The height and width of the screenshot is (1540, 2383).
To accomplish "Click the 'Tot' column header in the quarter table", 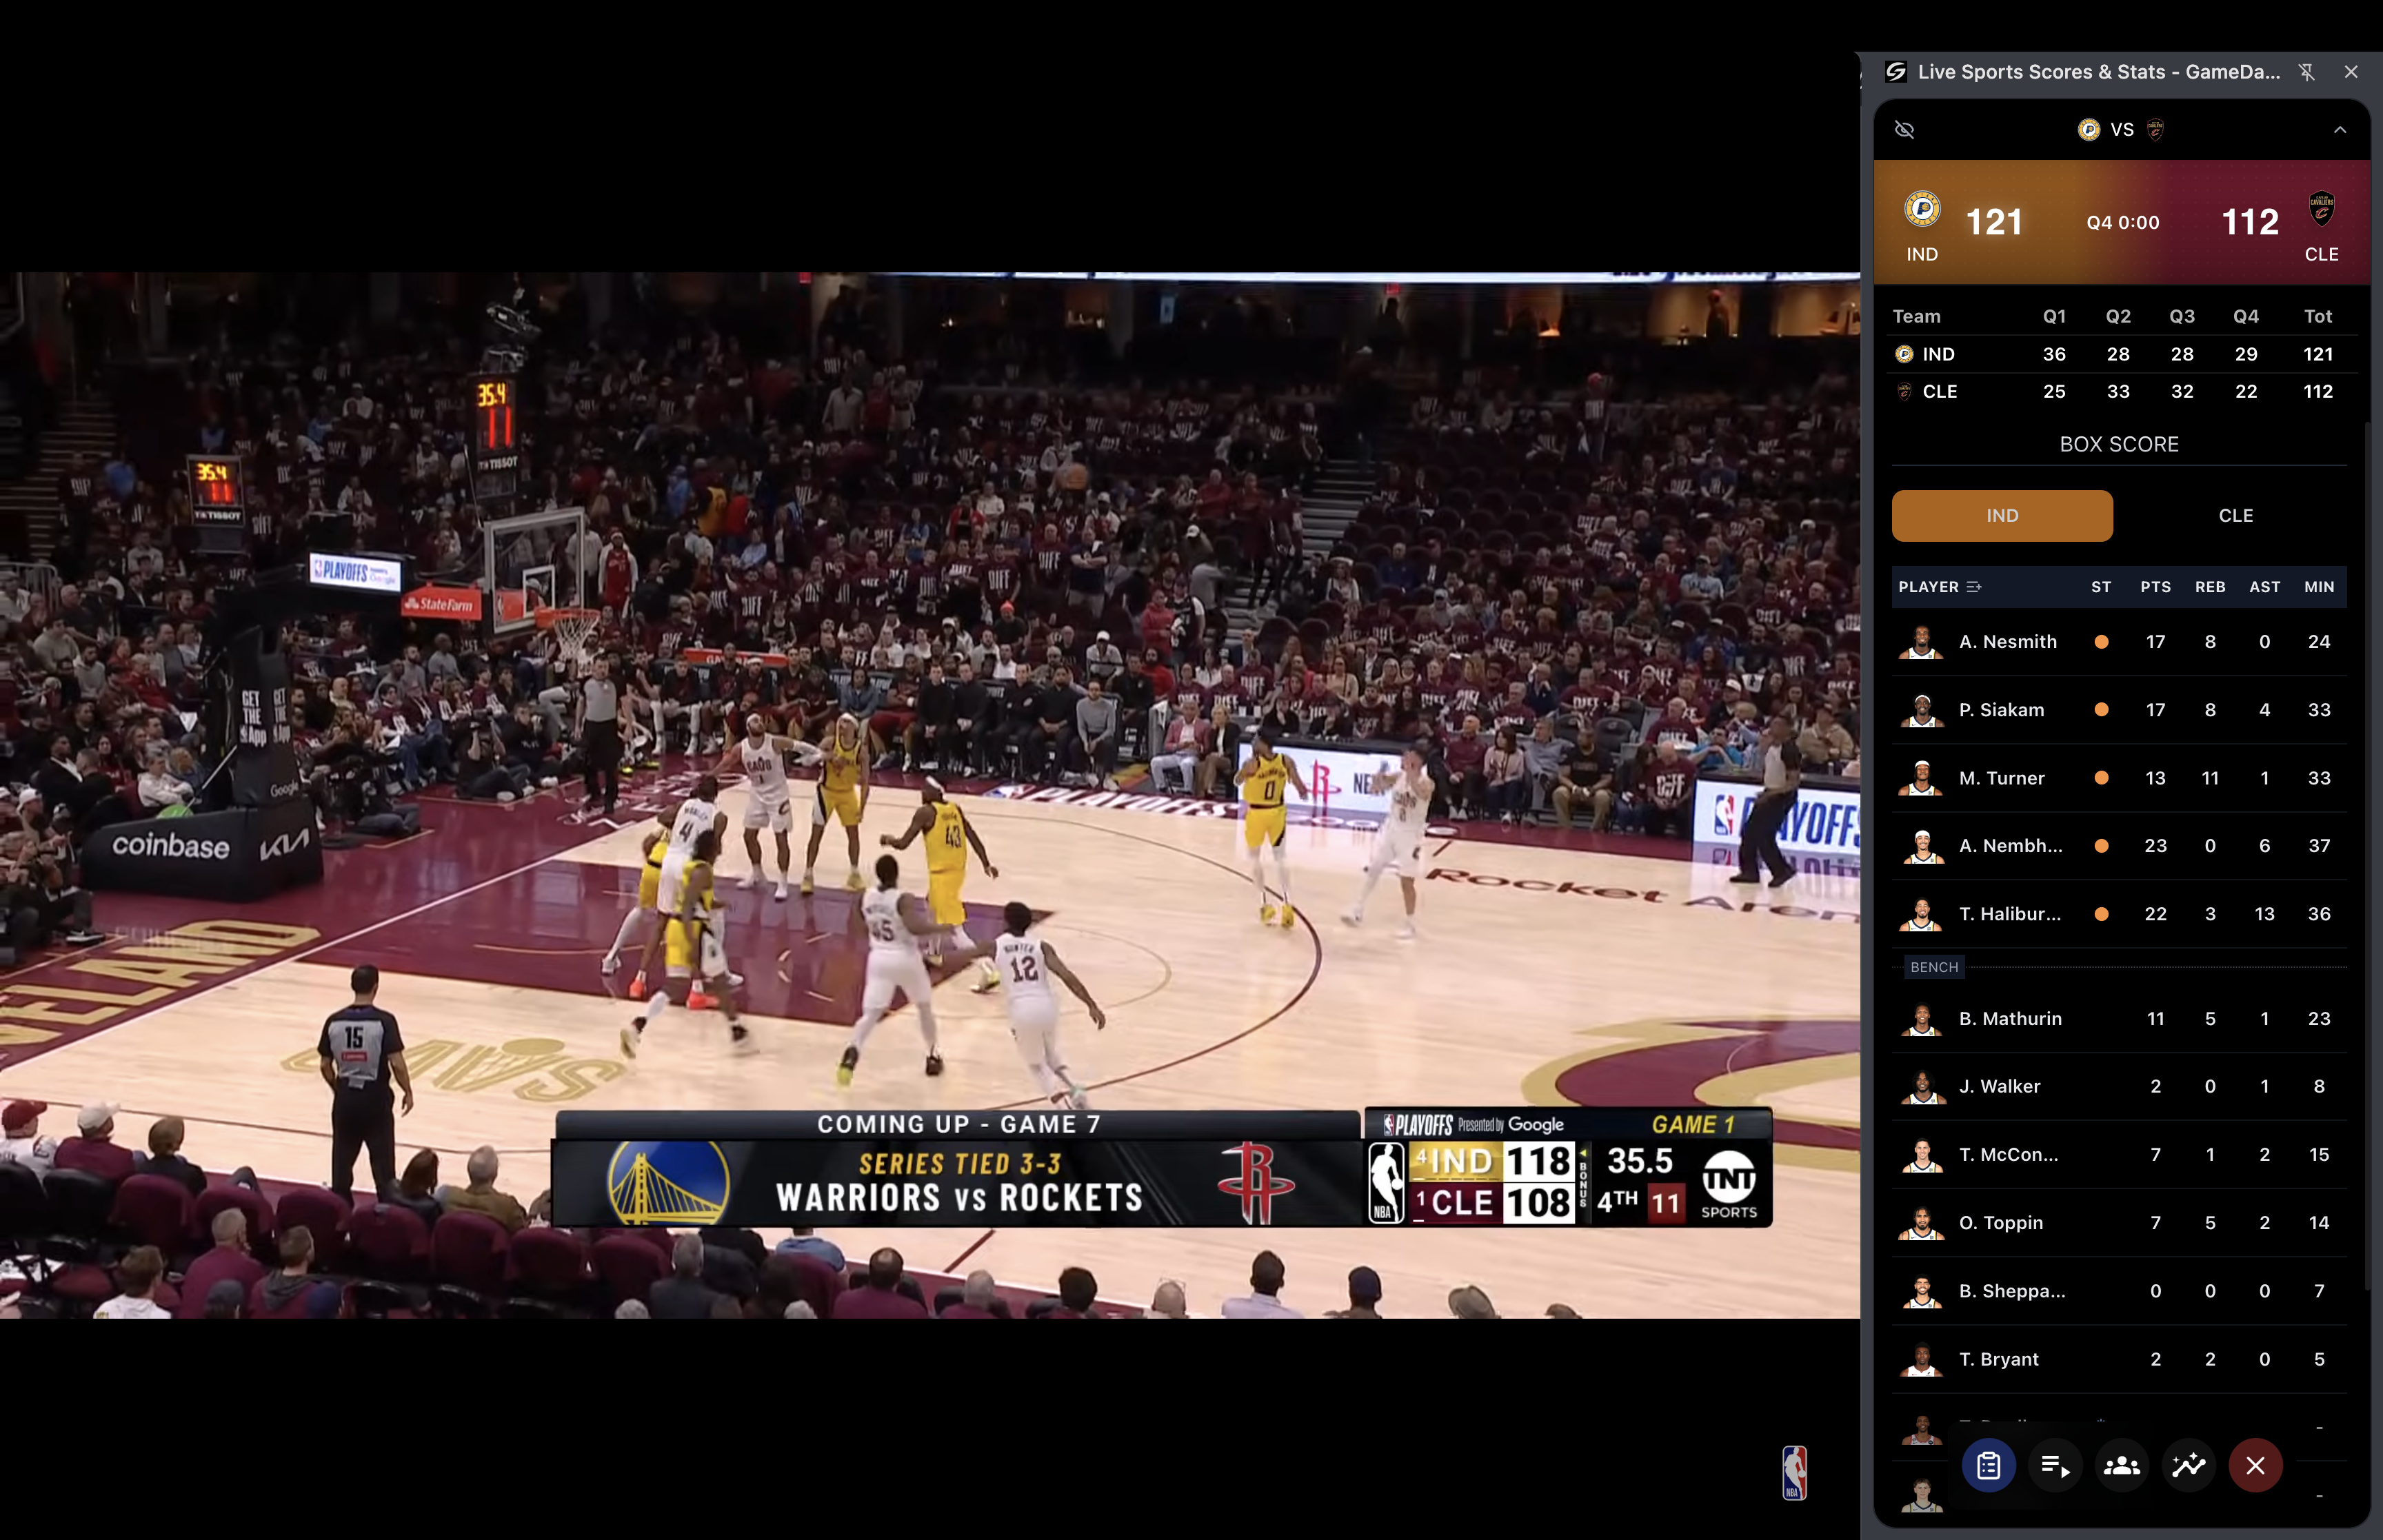I will [x=2318, y=316].
